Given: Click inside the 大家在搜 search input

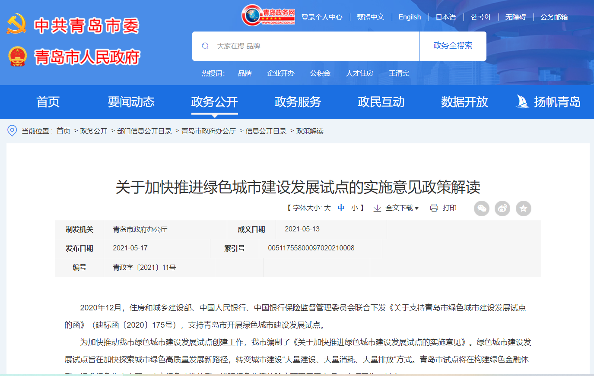Looking at the screenshot, I should click(302, 46).
